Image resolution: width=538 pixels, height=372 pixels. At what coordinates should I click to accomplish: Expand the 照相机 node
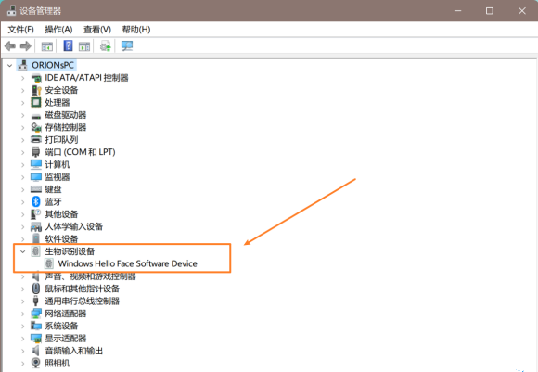(x=23, y=363)
